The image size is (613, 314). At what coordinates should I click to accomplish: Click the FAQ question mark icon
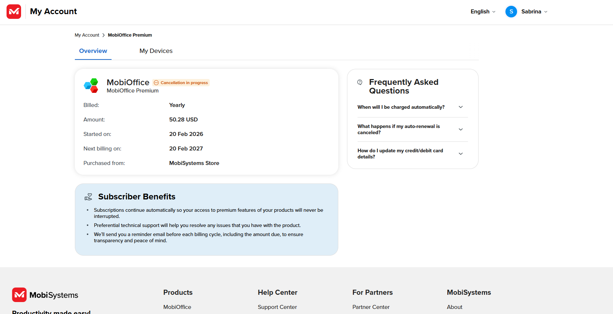coord(360,82)
